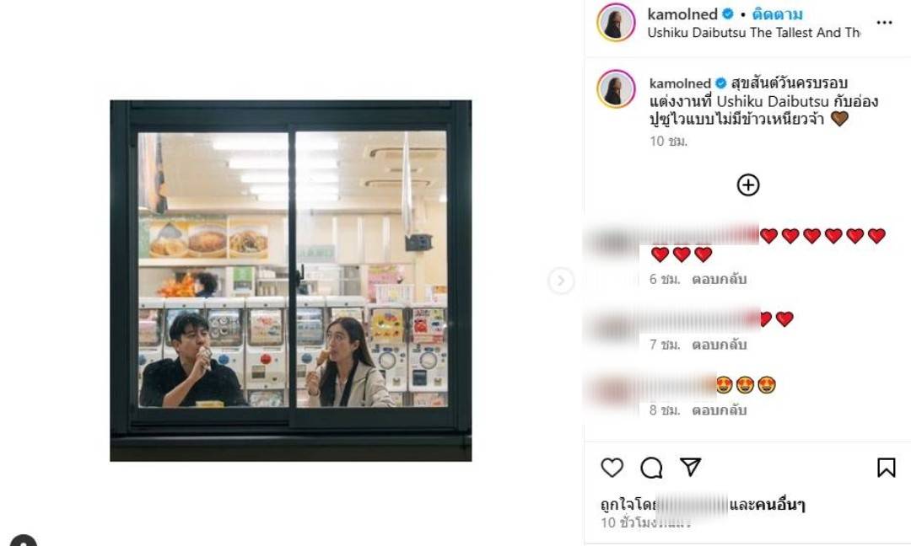Reply to the 7 ชม. comment
This screenshot has width=911, height=546.
tap(719, 345)
